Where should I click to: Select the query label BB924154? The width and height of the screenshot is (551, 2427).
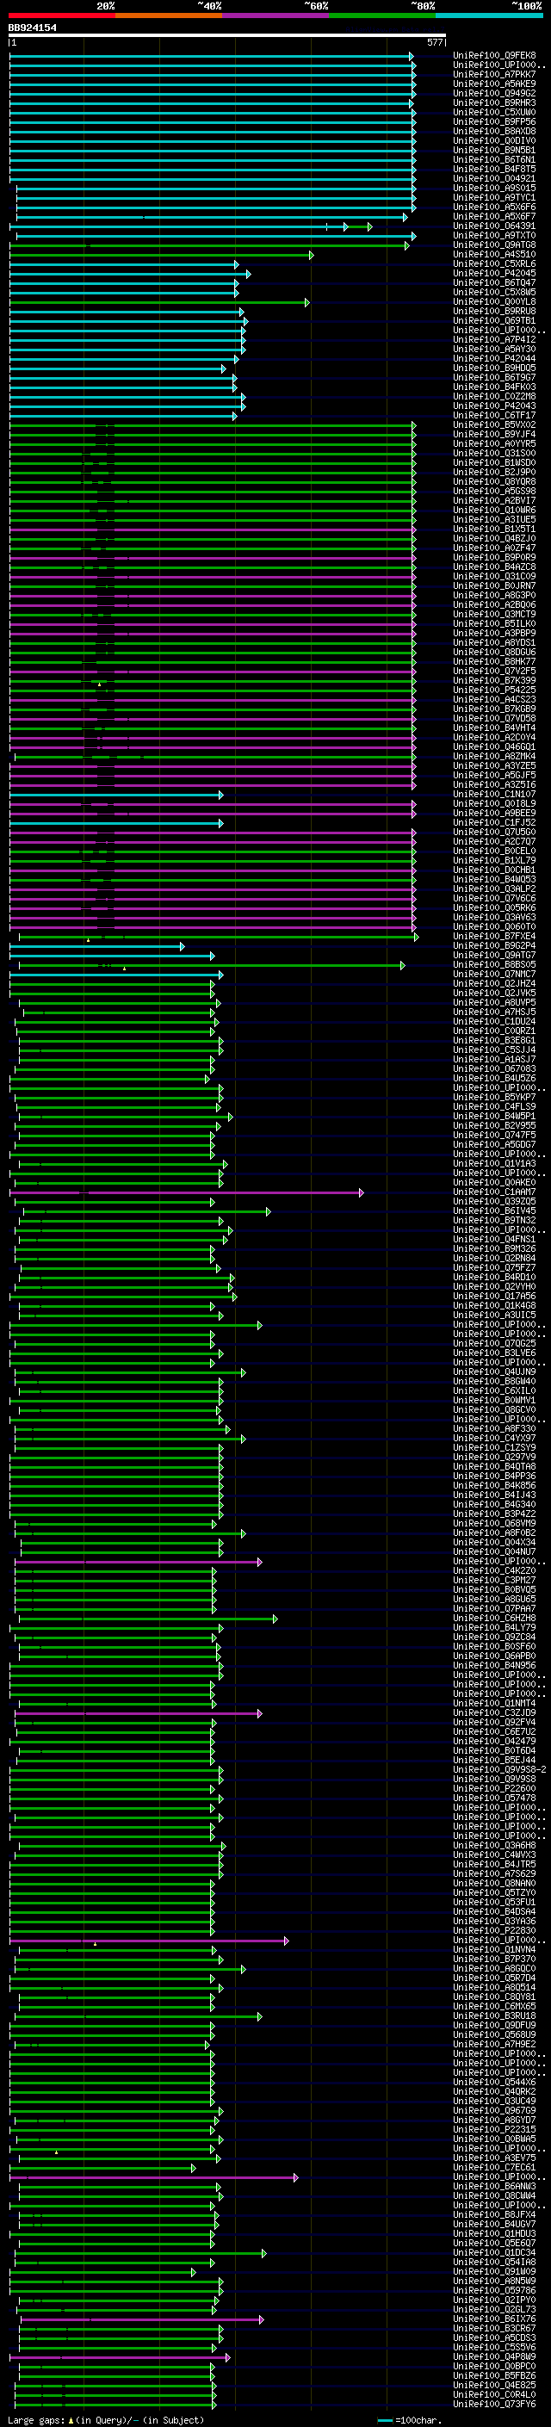(32, 28)
